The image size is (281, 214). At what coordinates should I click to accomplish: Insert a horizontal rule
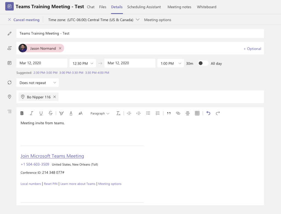(187, 113)
